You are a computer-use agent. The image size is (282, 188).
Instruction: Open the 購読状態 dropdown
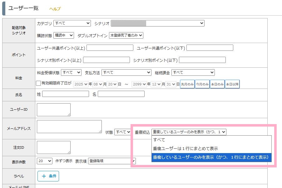[x=63, y=36]
